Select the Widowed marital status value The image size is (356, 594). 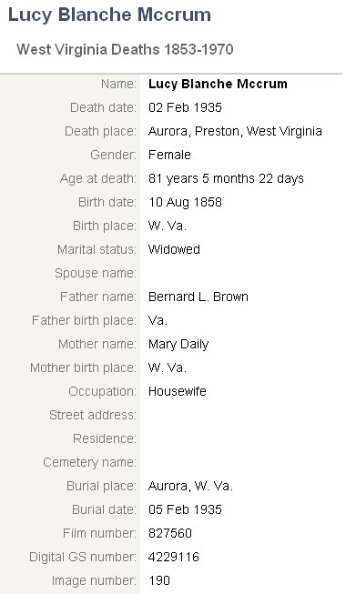(174, 249)
